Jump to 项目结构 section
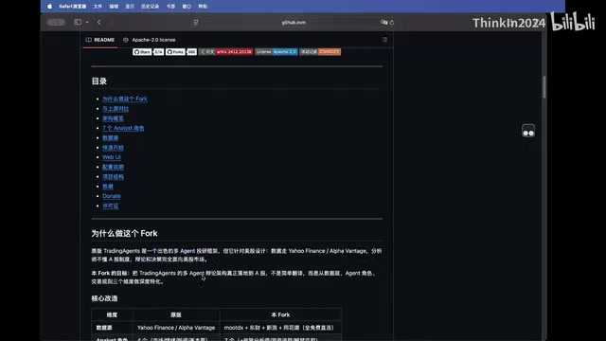Viewport: 606px width, 341px height. (x=113, y=177)
